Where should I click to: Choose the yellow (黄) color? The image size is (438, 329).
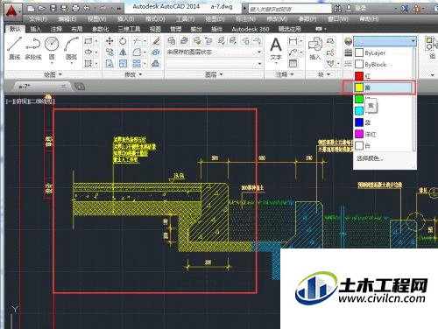tap(384, 87)
